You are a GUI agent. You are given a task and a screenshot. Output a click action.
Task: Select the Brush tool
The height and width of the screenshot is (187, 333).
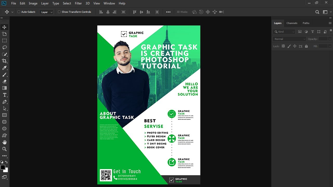pos(4,75)
